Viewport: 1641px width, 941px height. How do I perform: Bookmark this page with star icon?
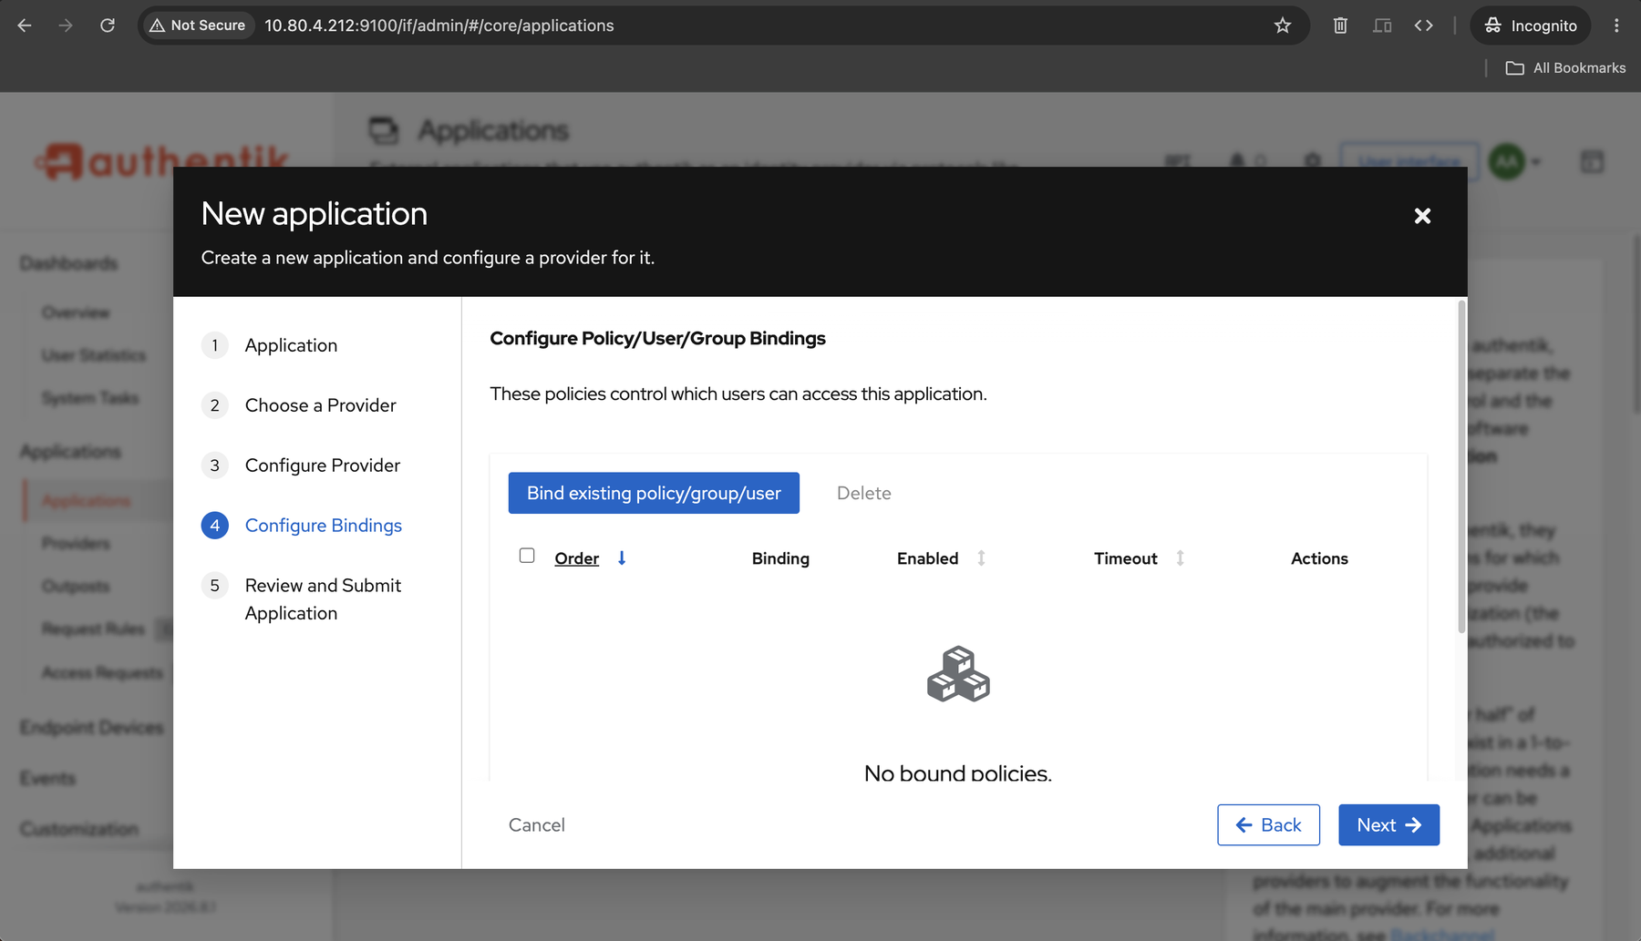pos(1283,26)
